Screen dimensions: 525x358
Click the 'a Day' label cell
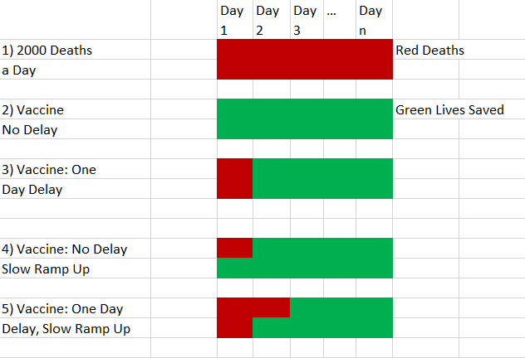(76, 70)
